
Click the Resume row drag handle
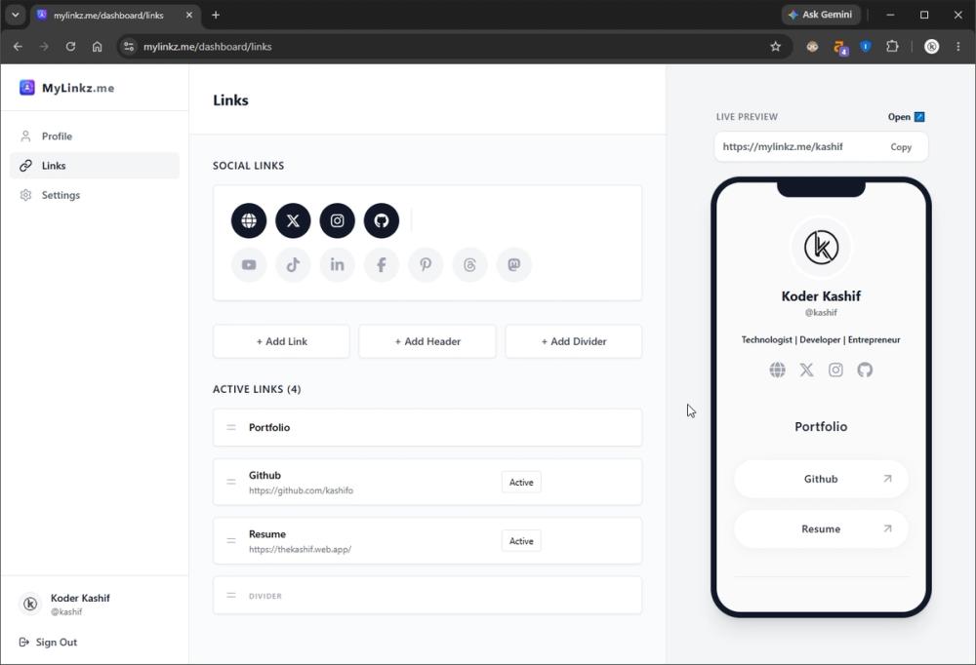tap(231, 540)
